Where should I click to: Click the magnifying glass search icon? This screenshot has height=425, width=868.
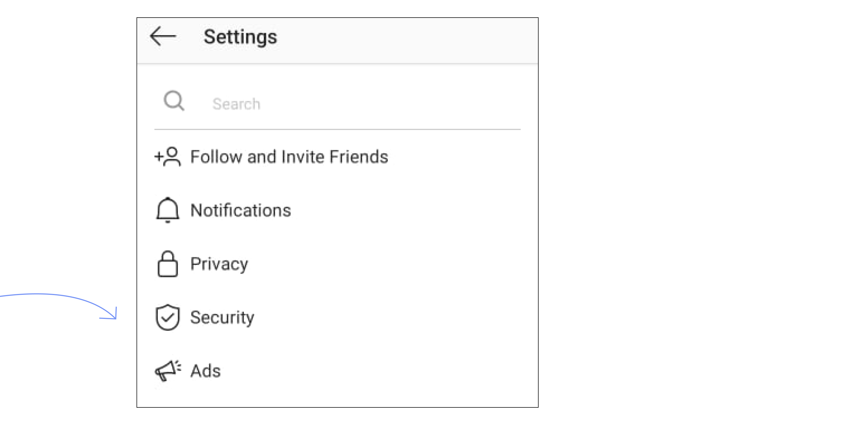[174, 100]
